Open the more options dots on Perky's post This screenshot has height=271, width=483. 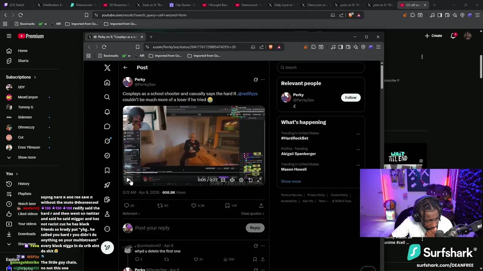(x=263, y=80)
